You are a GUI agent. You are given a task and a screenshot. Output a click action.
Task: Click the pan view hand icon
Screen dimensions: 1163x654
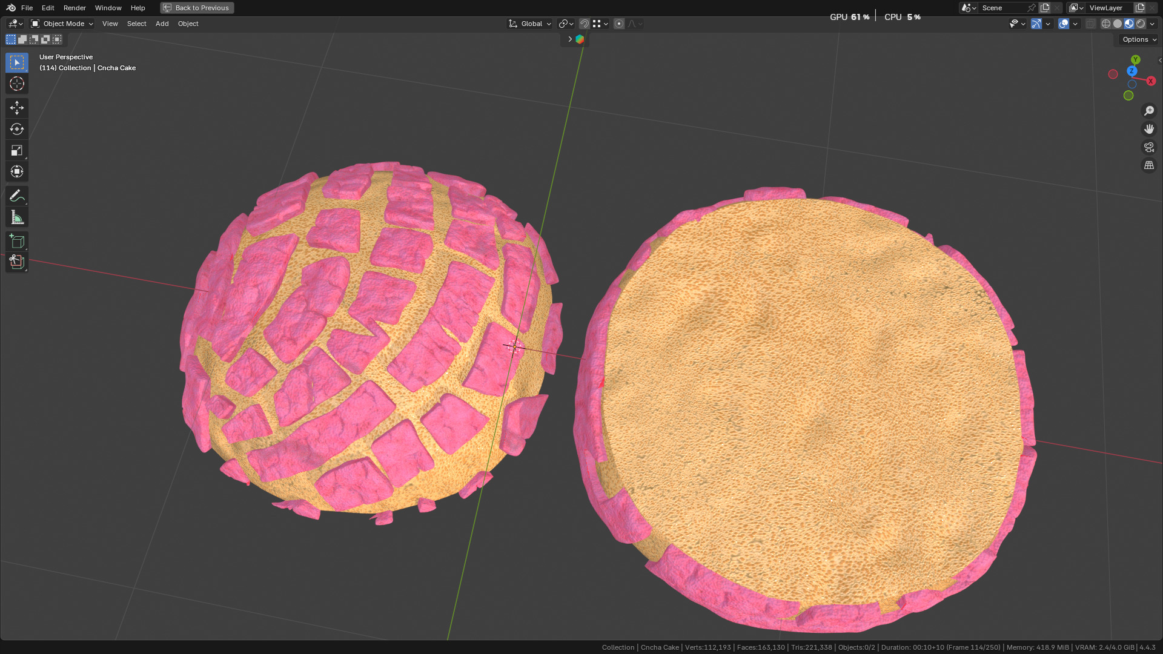(1149, 129)
